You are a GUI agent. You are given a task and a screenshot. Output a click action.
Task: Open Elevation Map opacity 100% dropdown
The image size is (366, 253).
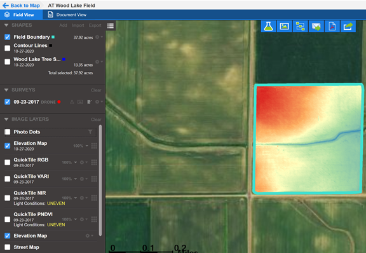81,146
